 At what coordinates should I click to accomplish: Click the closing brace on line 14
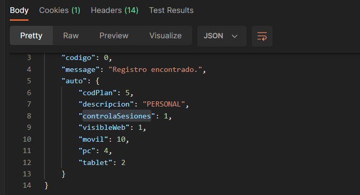pyautogui.click(x=47, y=185)
